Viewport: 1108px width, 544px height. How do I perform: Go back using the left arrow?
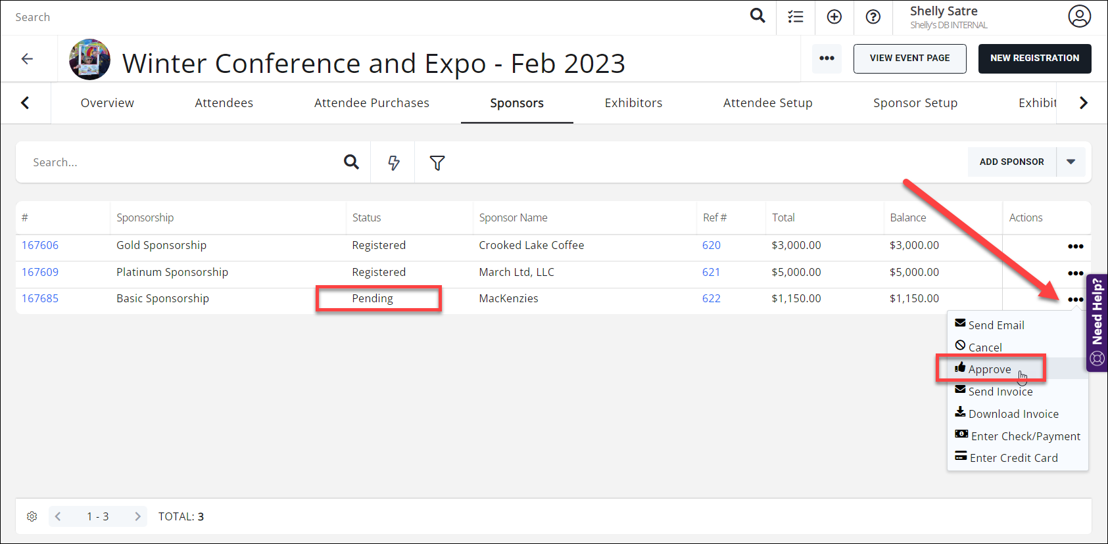pyautogui.click(x=27, y=59)
